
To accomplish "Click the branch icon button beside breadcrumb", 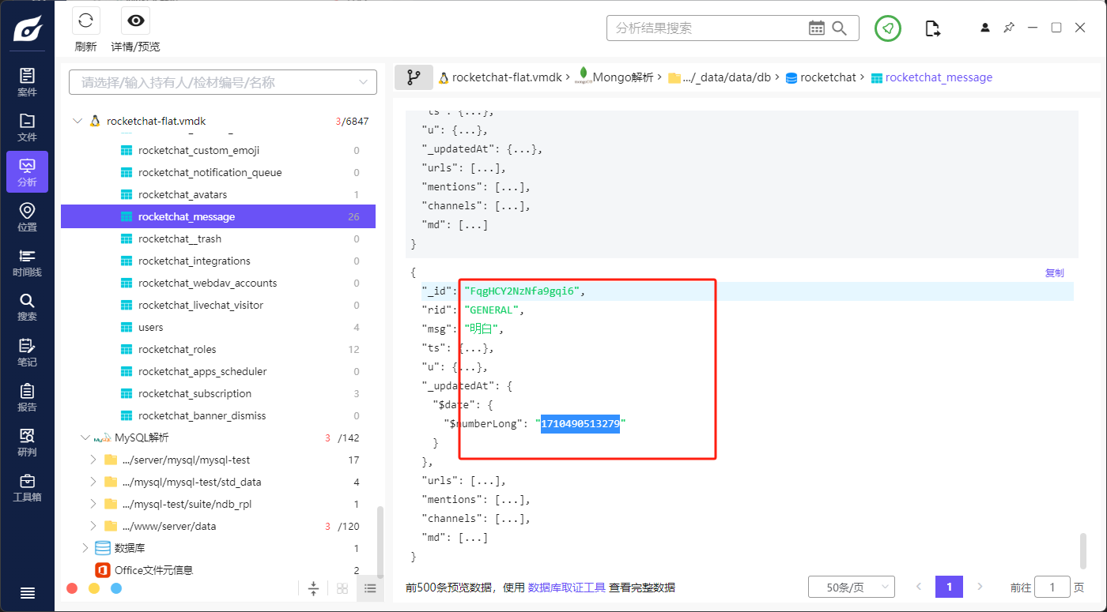I will pos(414,77).
